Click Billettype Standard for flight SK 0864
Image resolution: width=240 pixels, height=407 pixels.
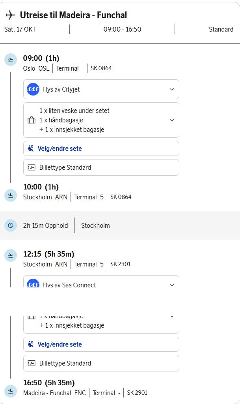[x=101, y=167]
